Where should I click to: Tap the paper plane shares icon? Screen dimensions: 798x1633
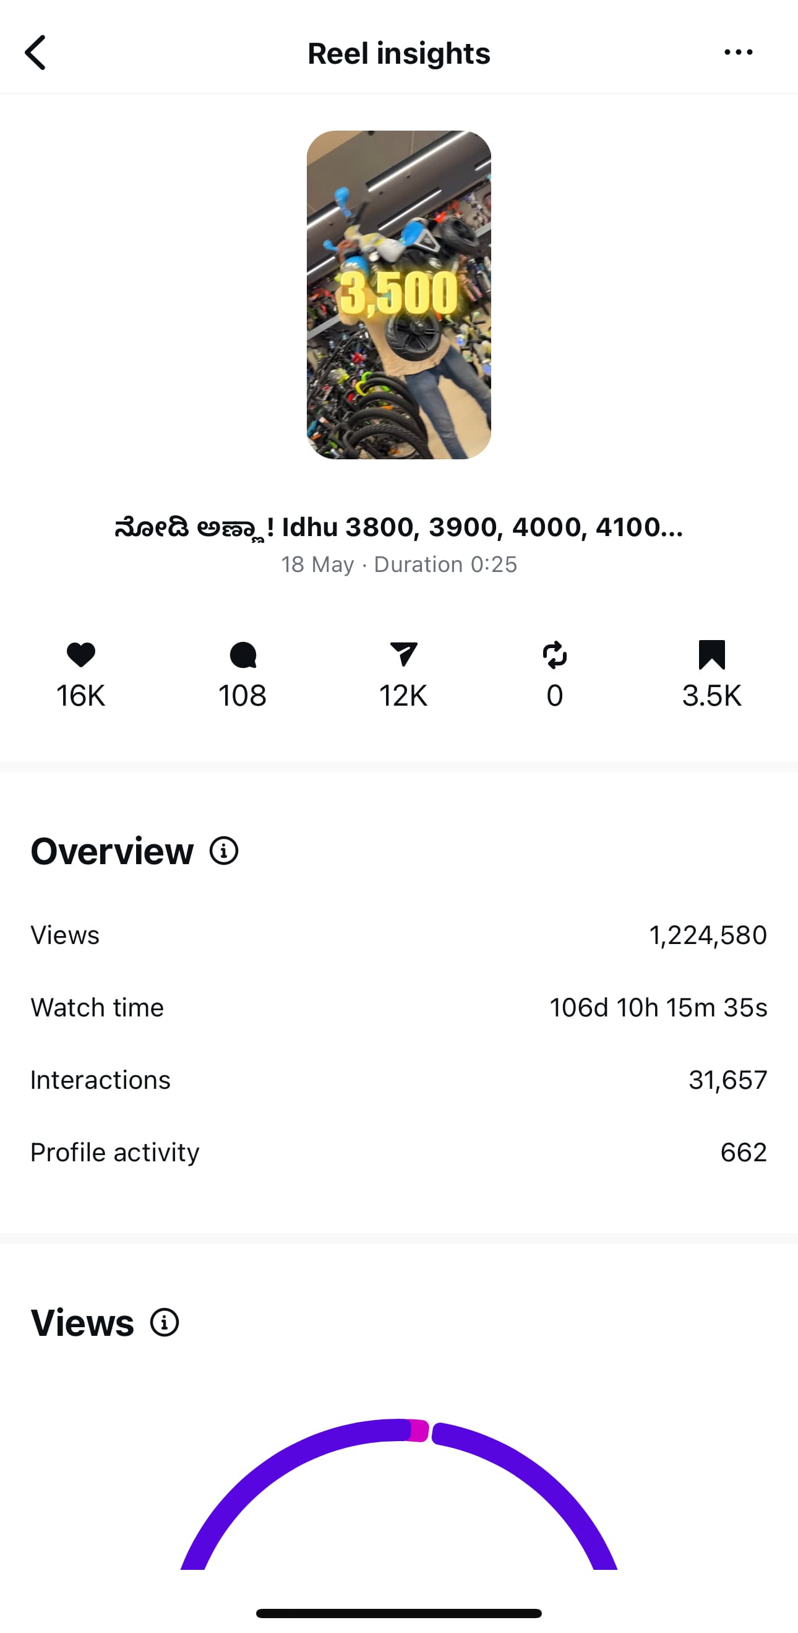click(x=403, y=655)
